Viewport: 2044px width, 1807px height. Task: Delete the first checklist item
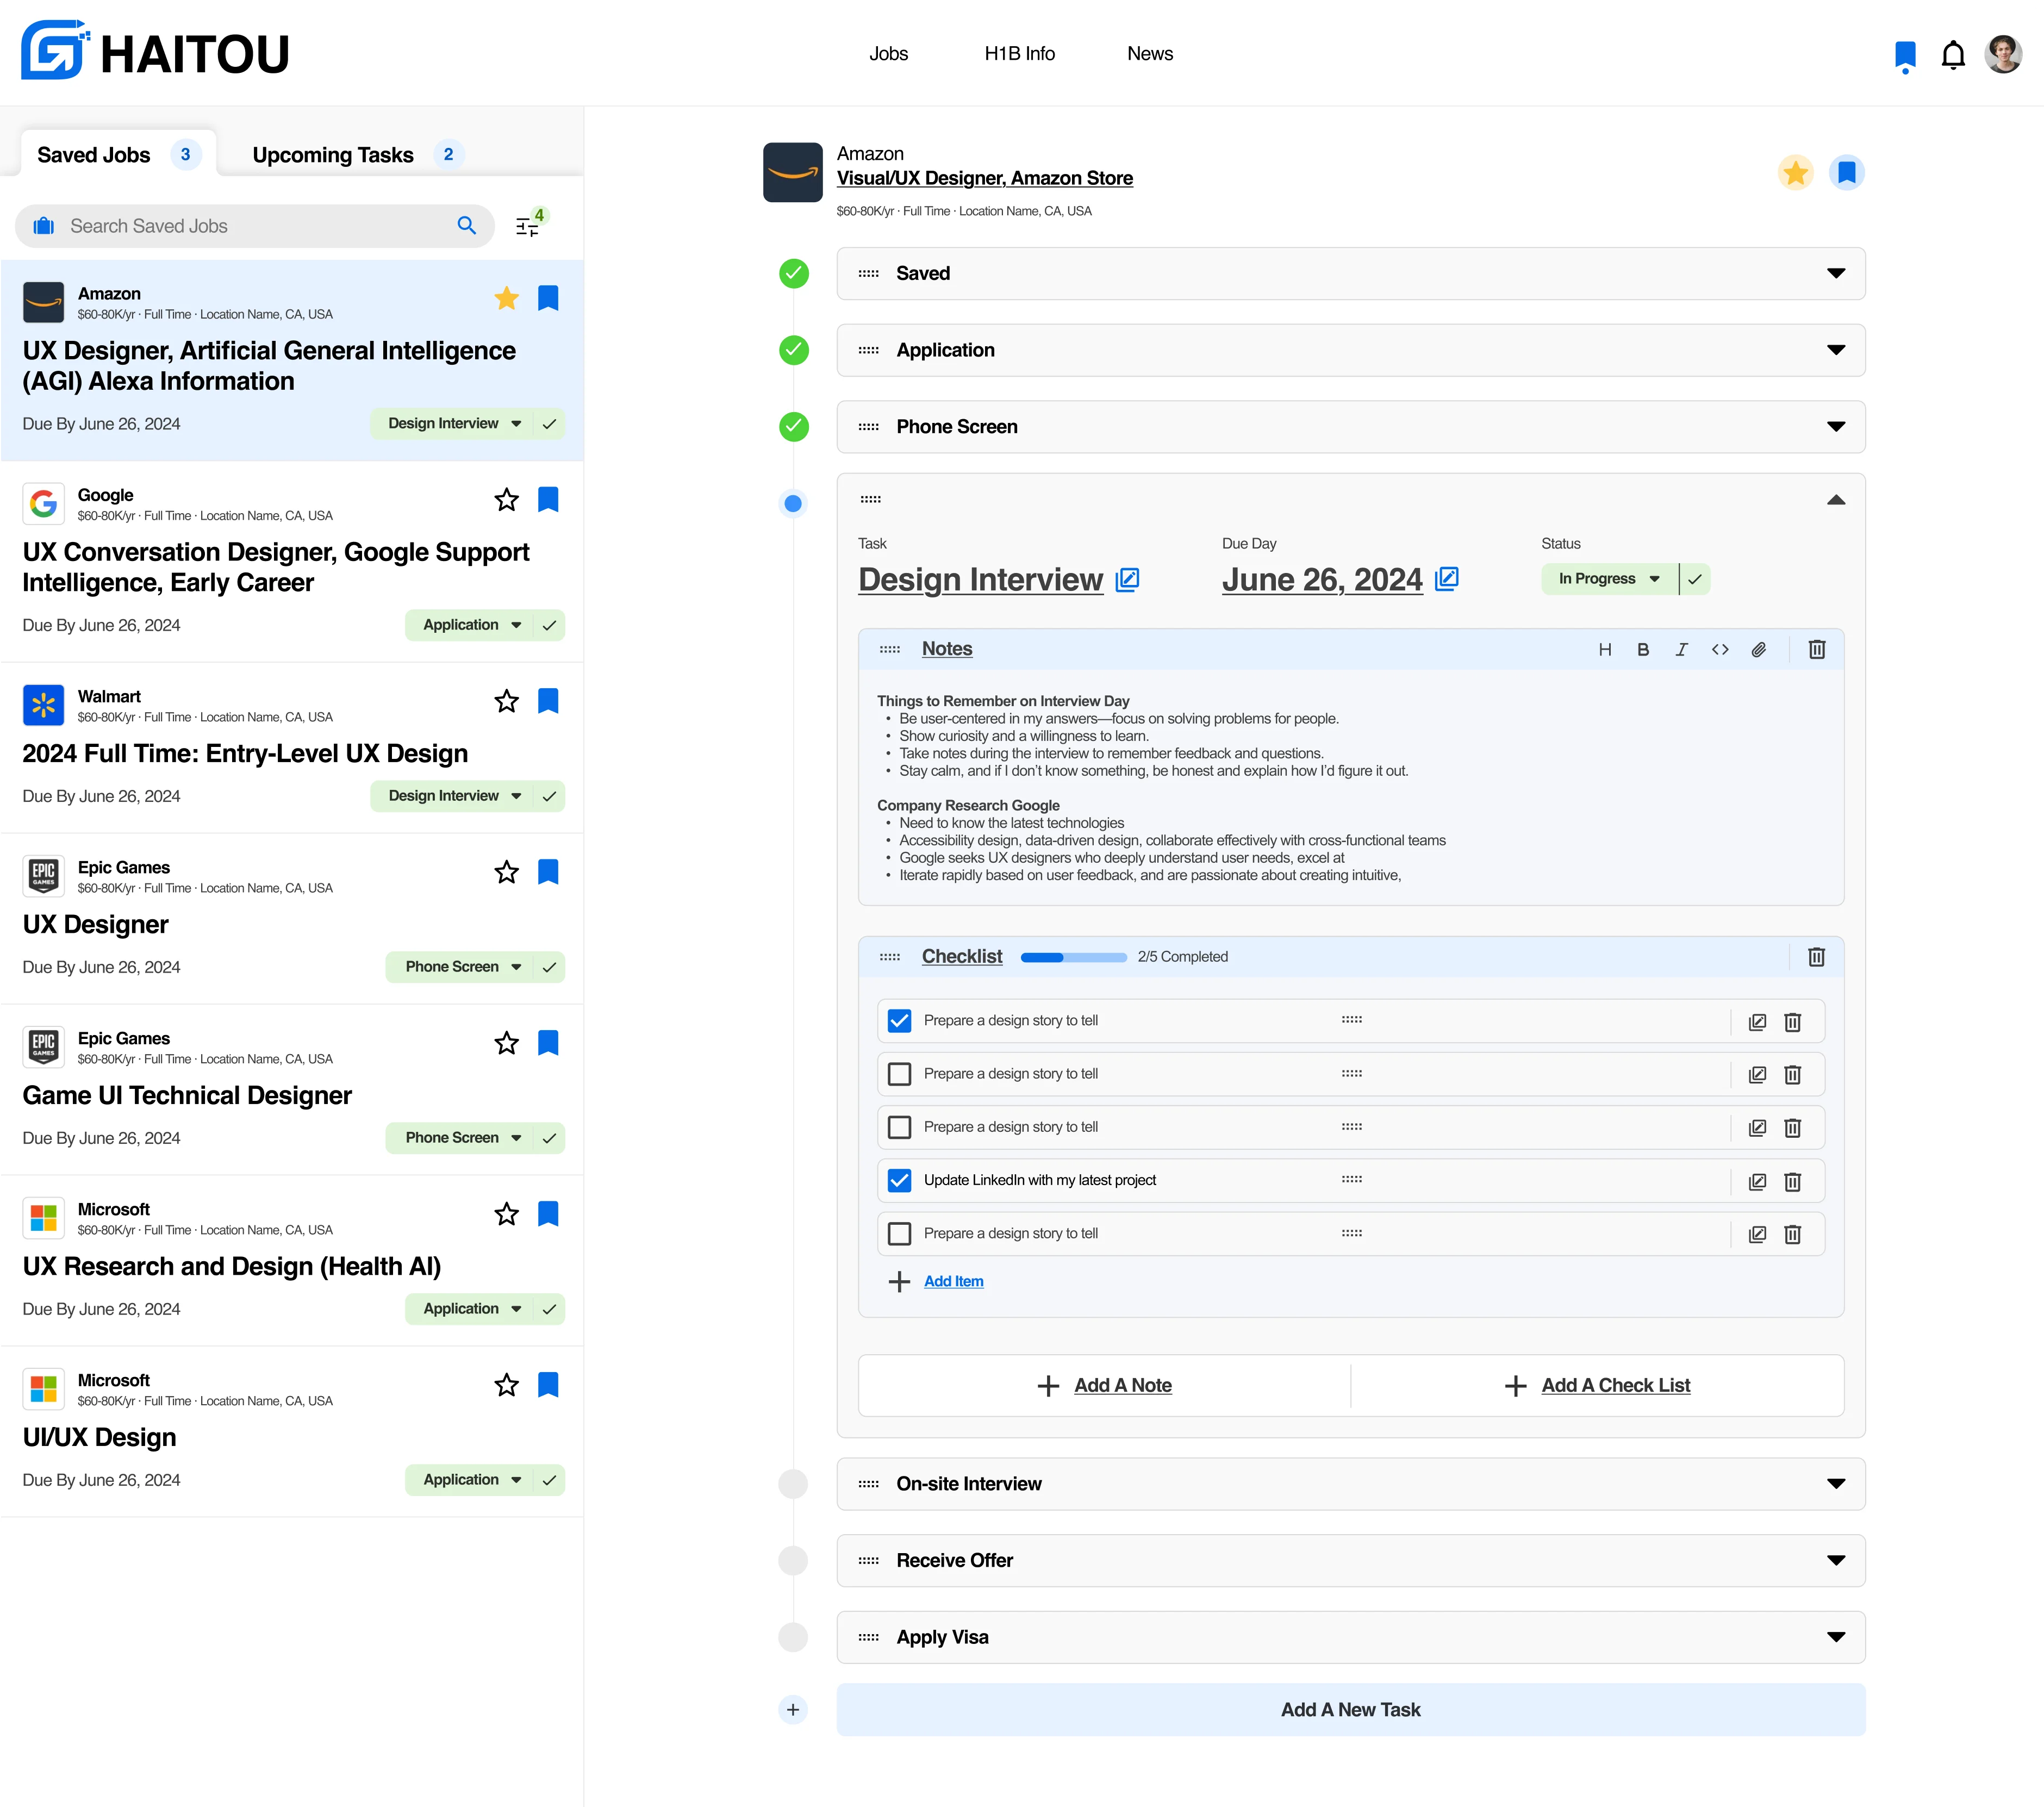[x=1793, y=1022]
